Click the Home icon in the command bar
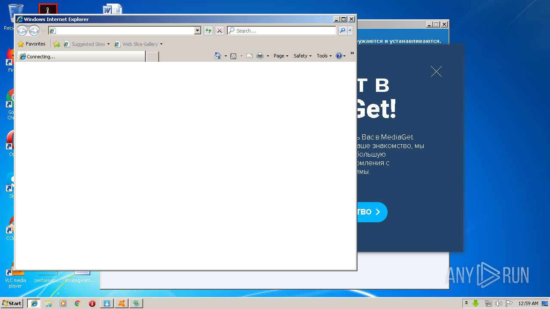The height and width of the screenshot is (309, 550). coord(218,56)
